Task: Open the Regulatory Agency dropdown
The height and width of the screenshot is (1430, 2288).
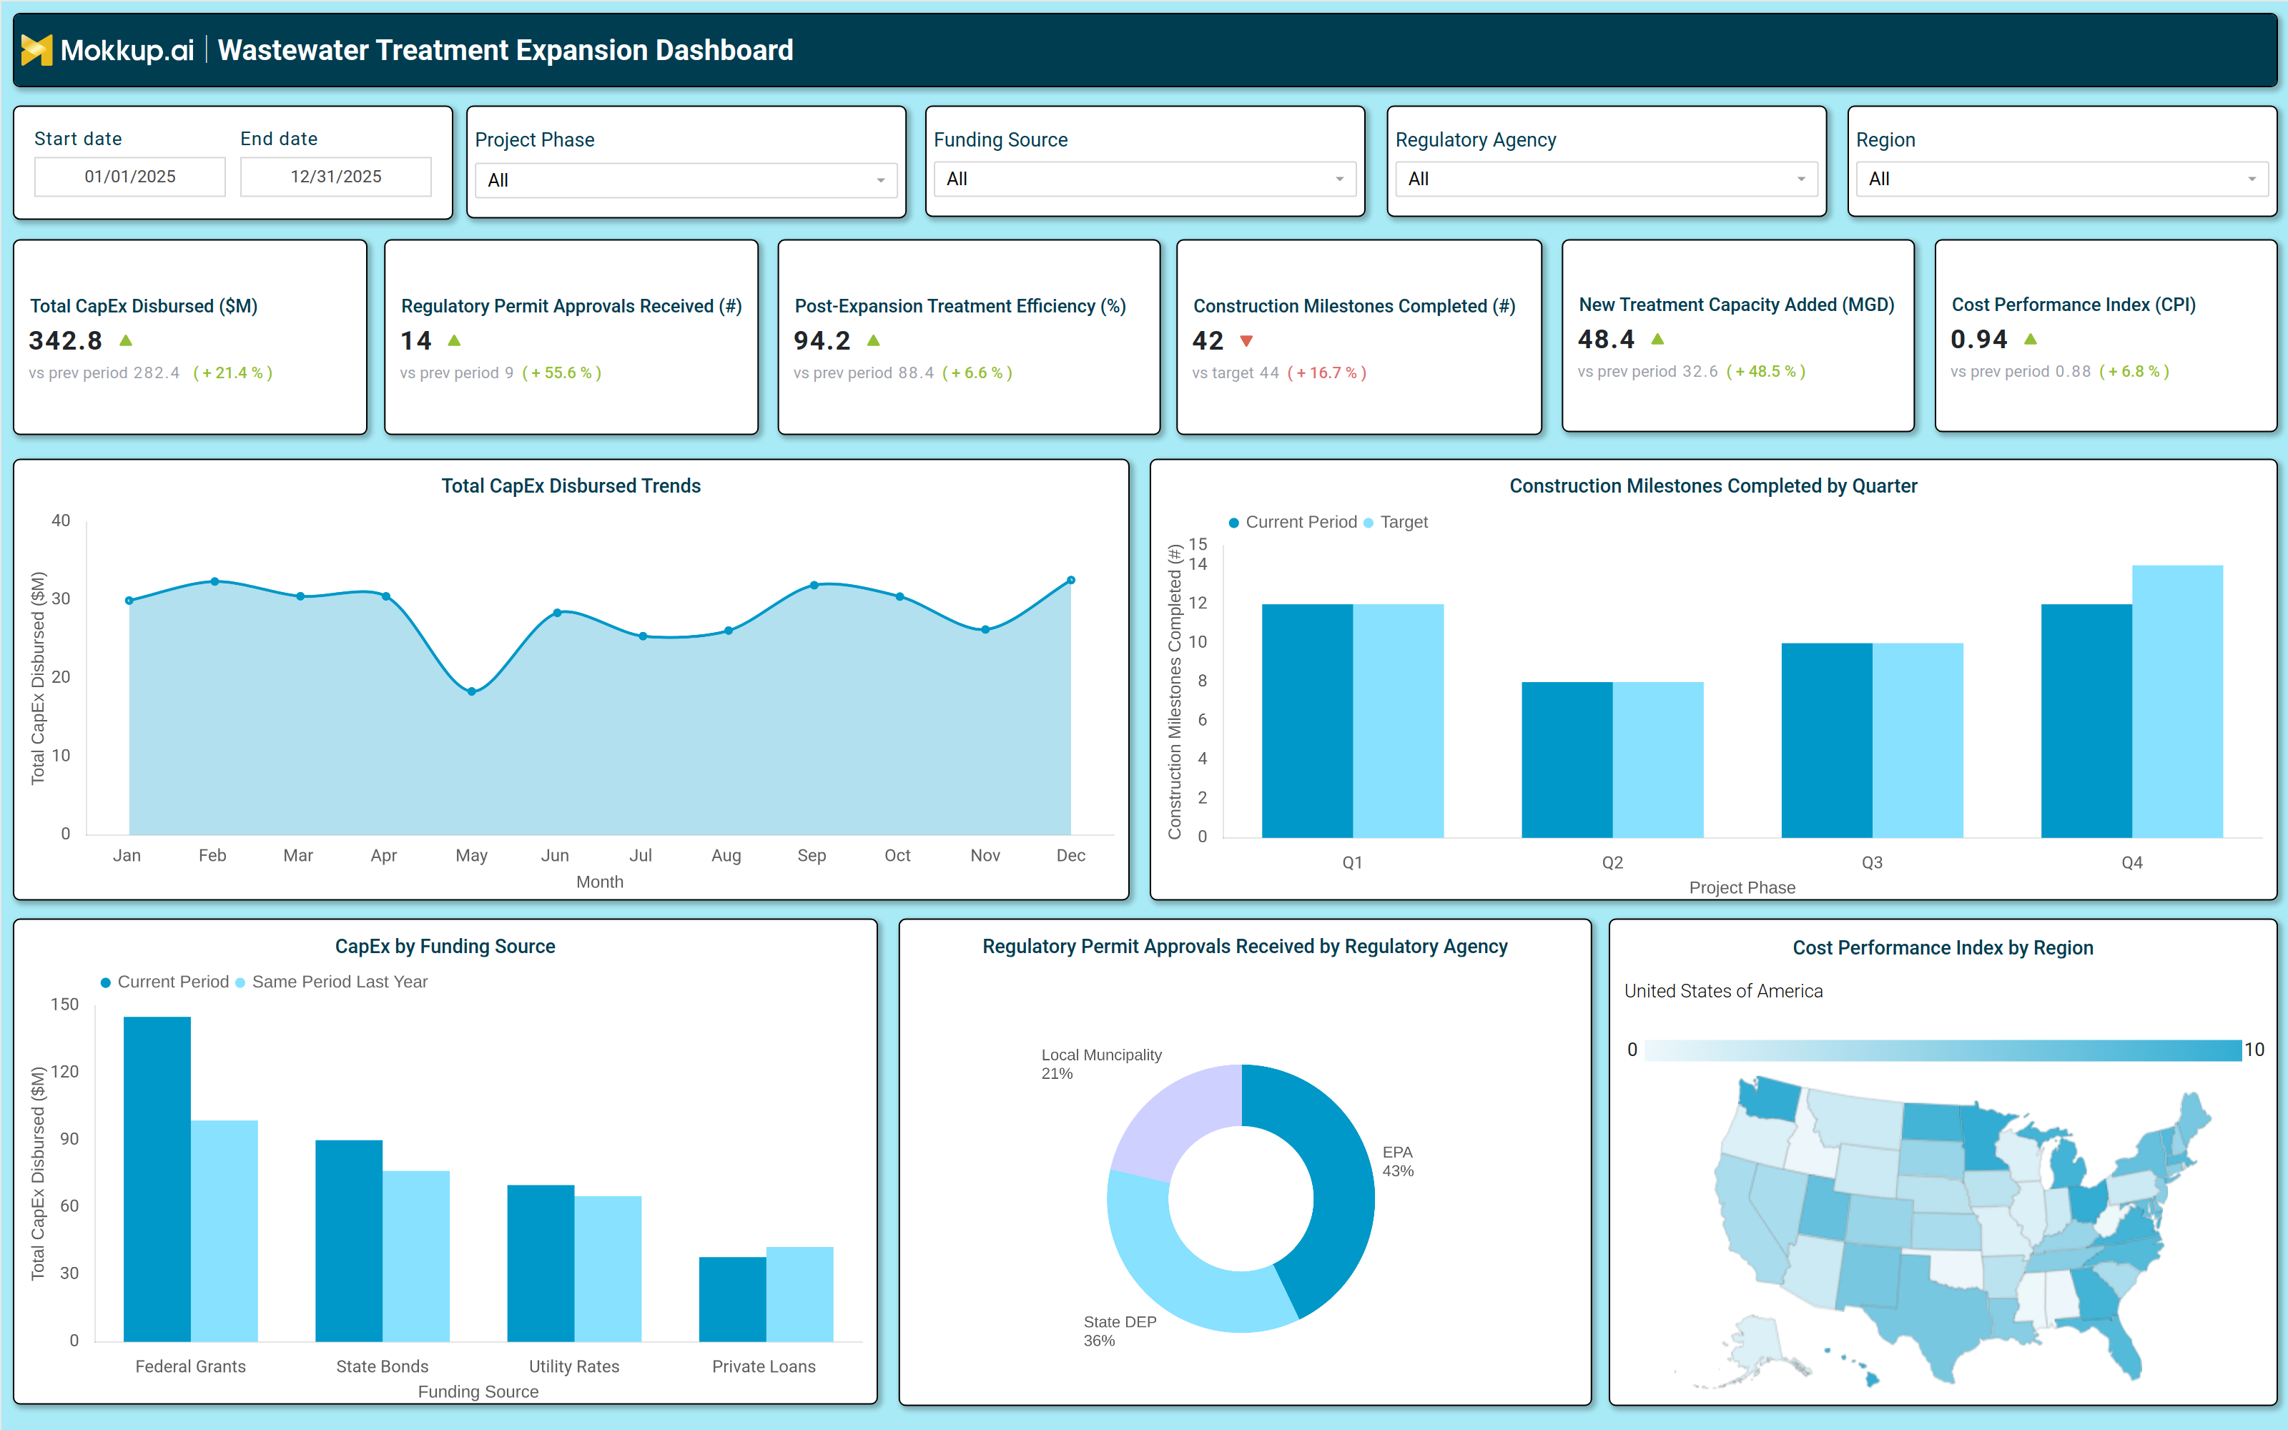Action: point(1605,179)
